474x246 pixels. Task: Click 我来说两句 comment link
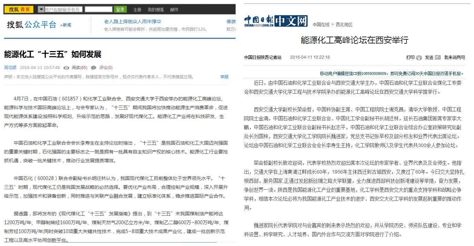[454, 58]
